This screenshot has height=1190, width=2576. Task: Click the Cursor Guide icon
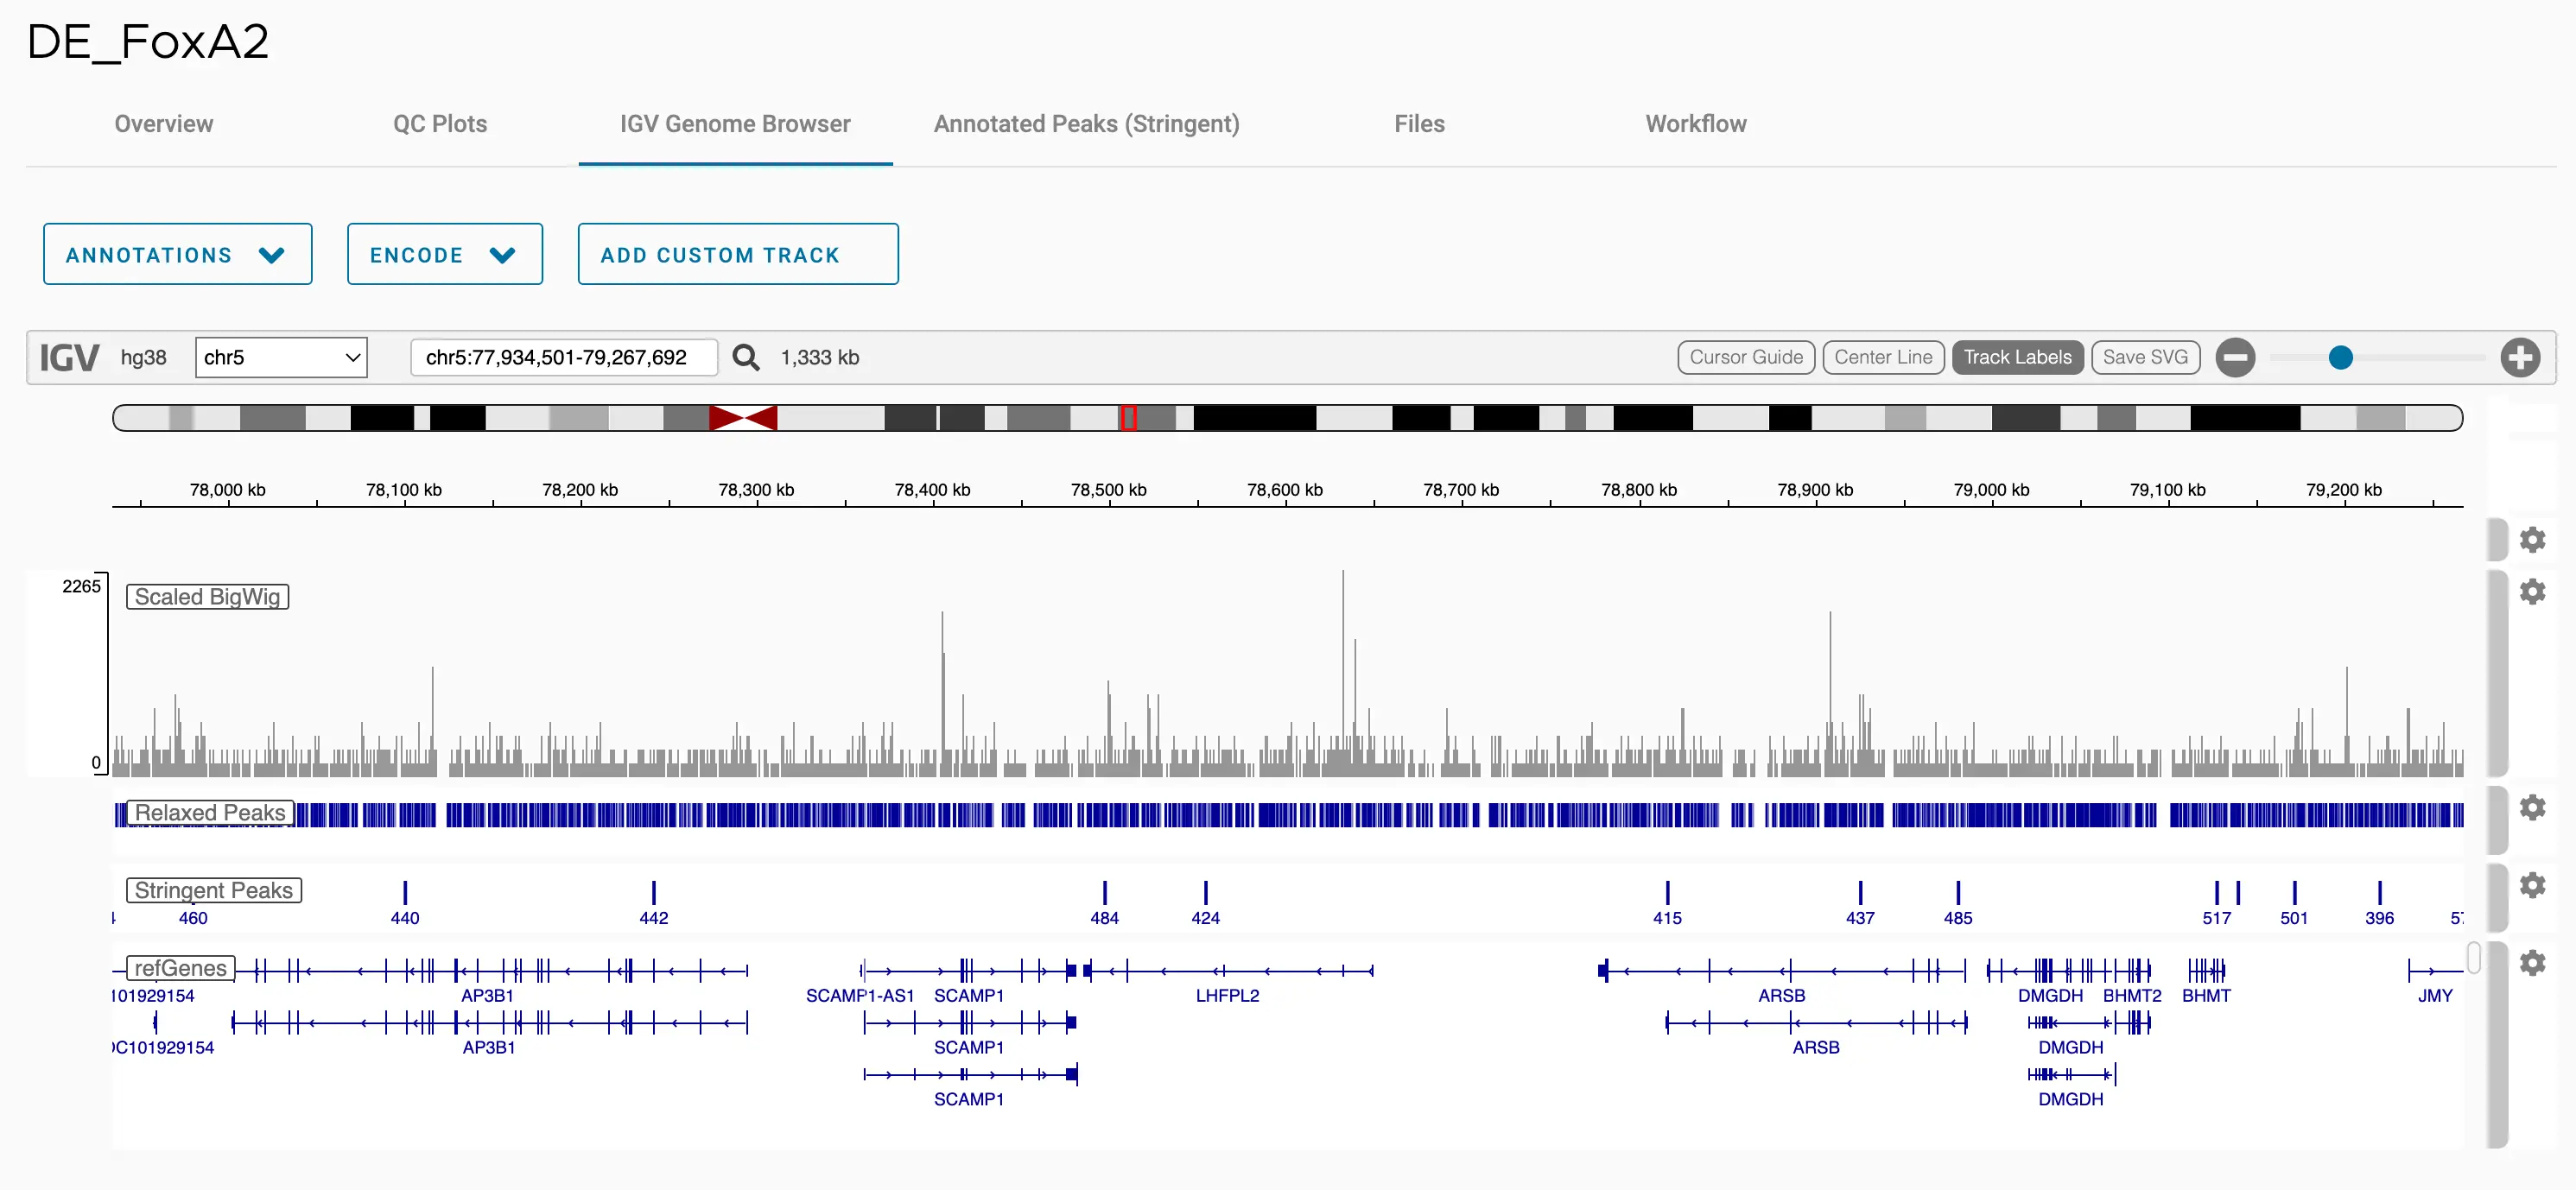click(x=1747, y=356)
